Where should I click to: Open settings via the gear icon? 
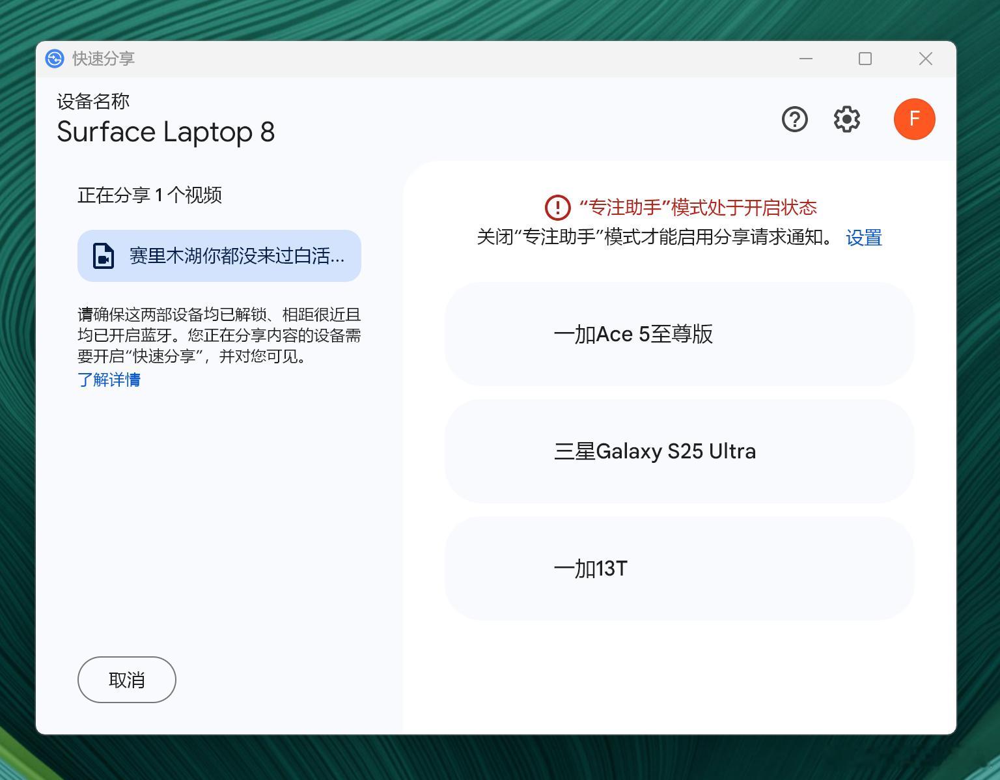[846, 119]
